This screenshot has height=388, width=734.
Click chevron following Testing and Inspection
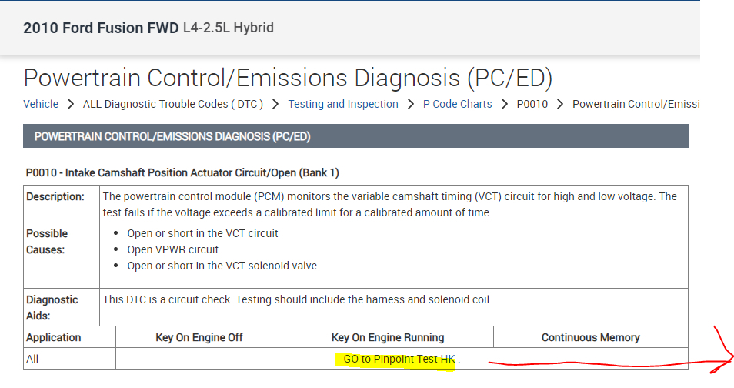point(412,104)
